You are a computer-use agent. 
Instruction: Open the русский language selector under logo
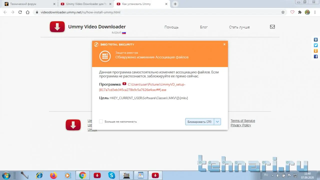point(119,33)
